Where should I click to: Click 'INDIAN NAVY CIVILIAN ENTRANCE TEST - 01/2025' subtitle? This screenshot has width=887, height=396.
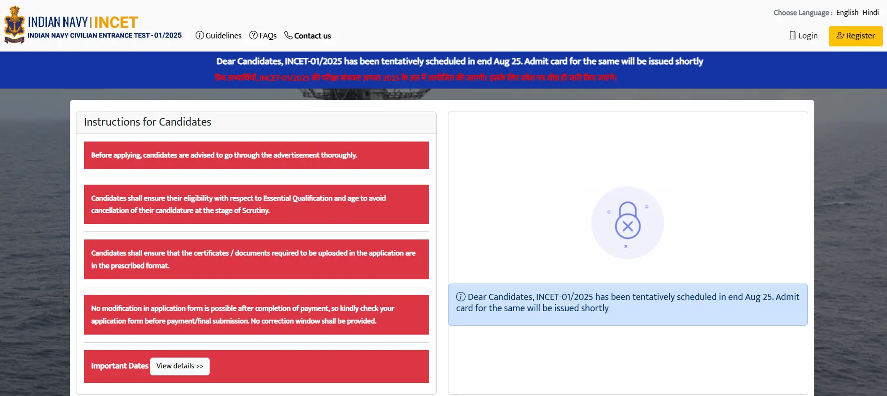tap(105, 36)
